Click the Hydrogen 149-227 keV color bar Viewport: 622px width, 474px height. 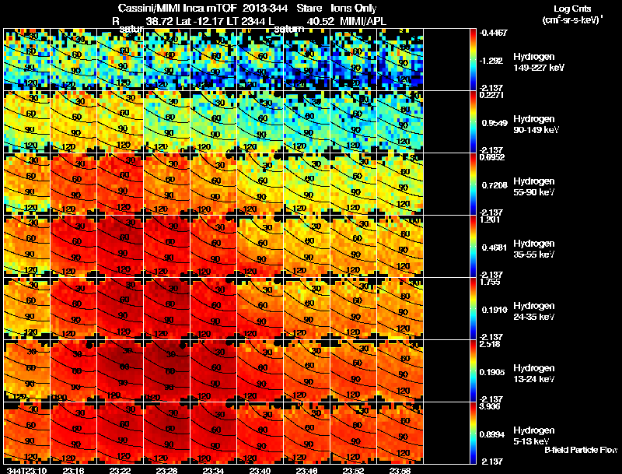click(x=473, y=60)
